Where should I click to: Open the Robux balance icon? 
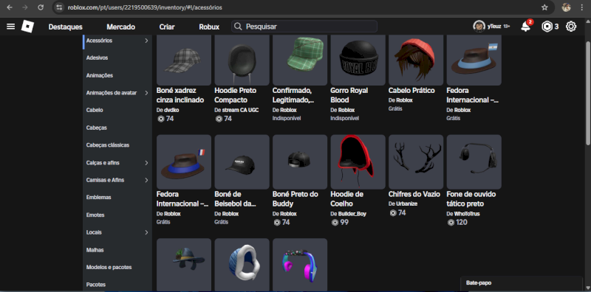click(x=547, y=27)
